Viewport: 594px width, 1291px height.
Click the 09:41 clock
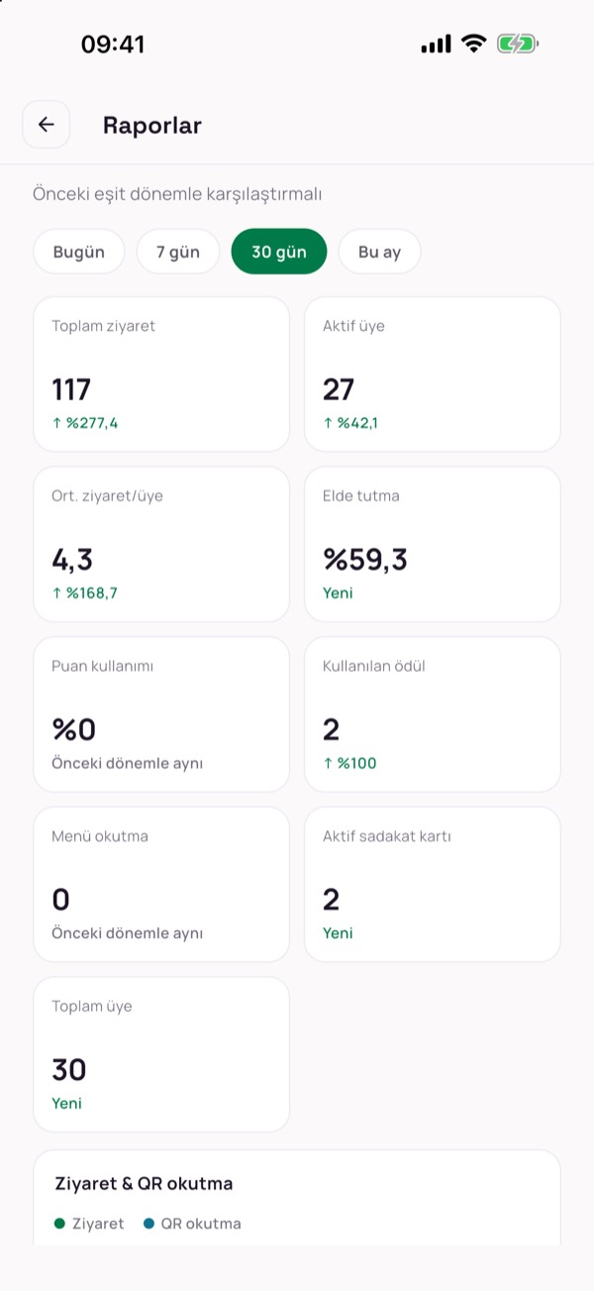click(x=113, y=45)
